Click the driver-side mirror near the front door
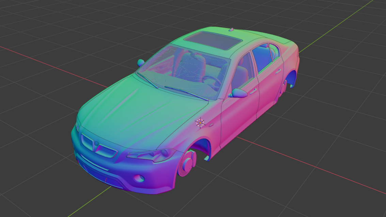 (238, 93)
